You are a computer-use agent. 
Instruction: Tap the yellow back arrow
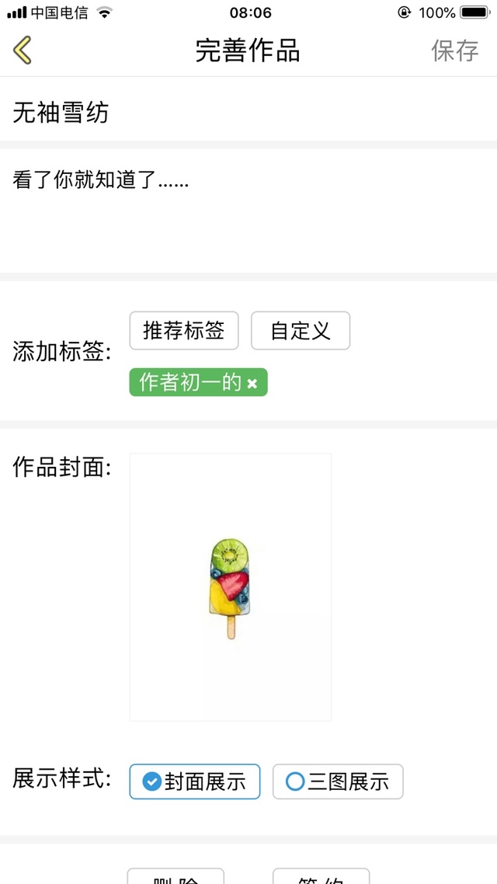(23, 50)
